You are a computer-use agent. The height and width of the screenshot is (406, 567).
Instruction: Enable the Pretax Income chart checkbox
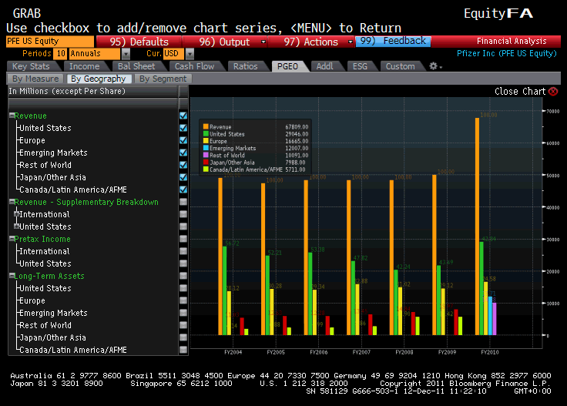point(183,239)
